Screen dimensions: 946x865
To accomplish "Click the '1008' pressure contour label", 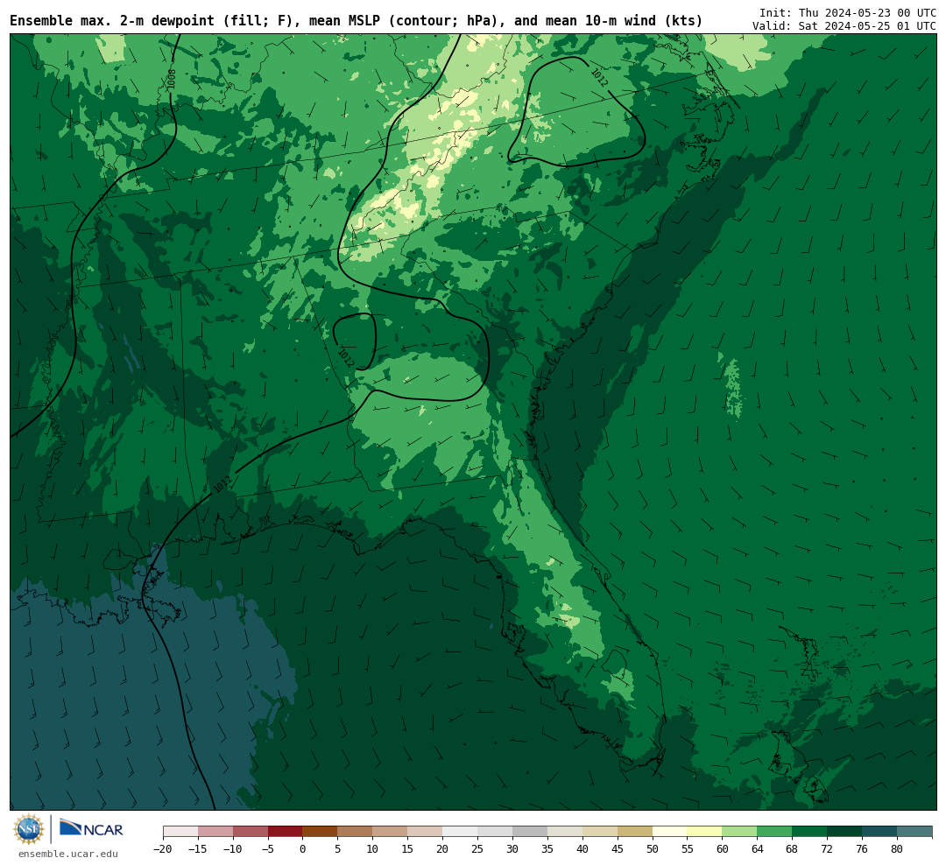I will pyautogui.click(x=172, y=80).
